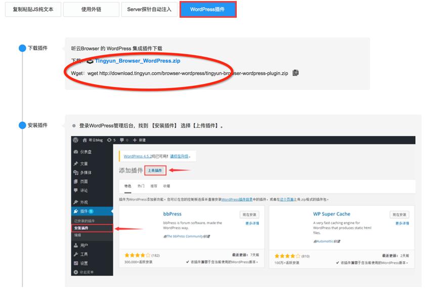Download Tingyun_Browser_WordPress.zip link

point(138,61)
